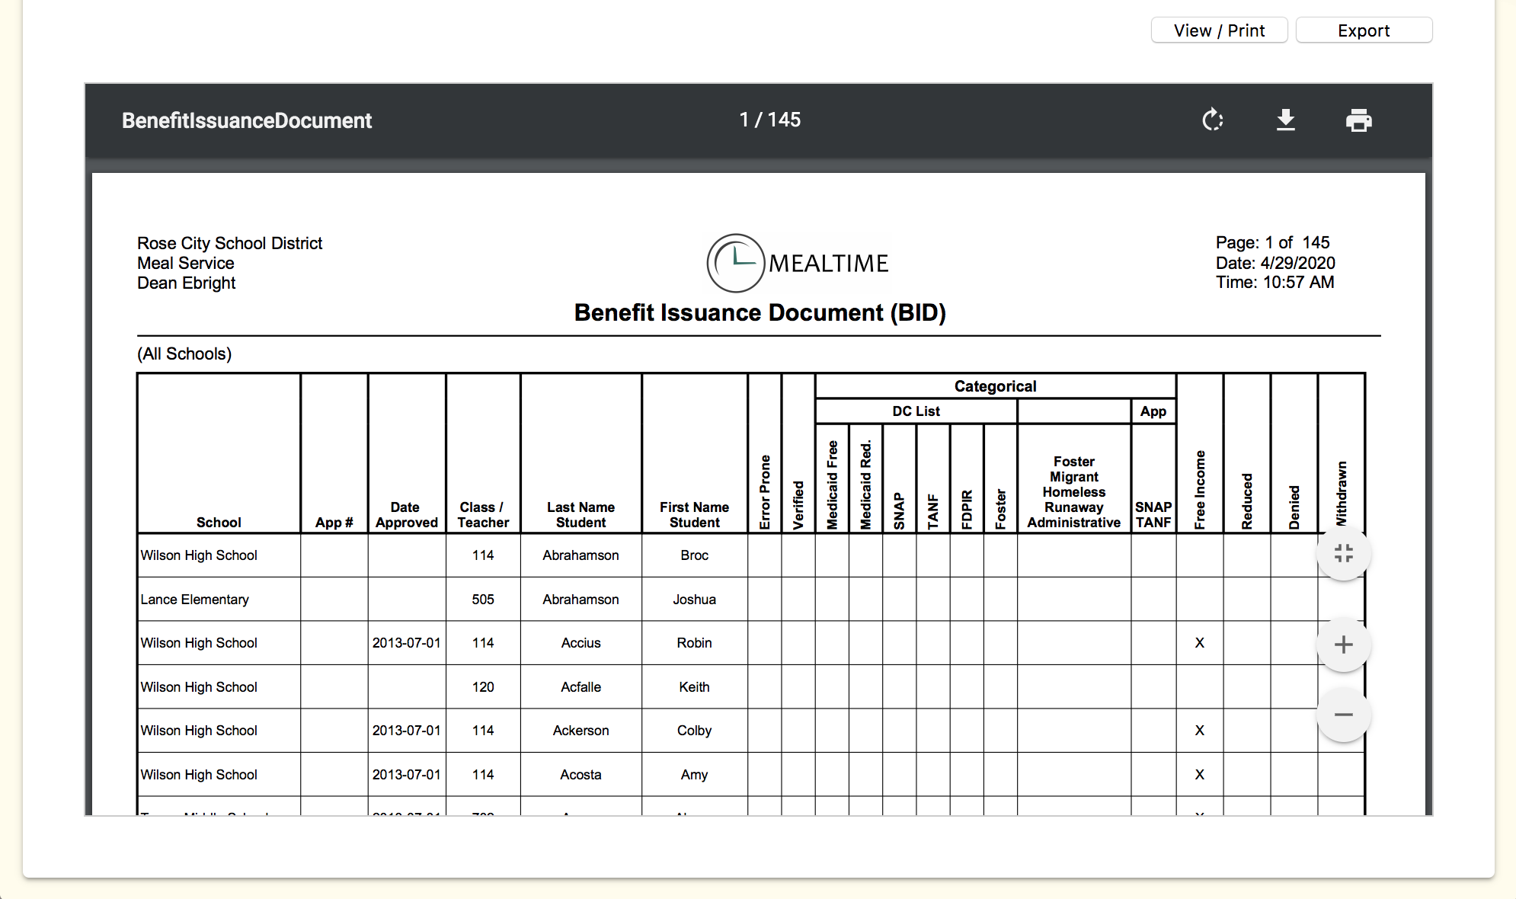Rotate the PDF document clockwise

pyautogui.click(x=1212, y=120)
